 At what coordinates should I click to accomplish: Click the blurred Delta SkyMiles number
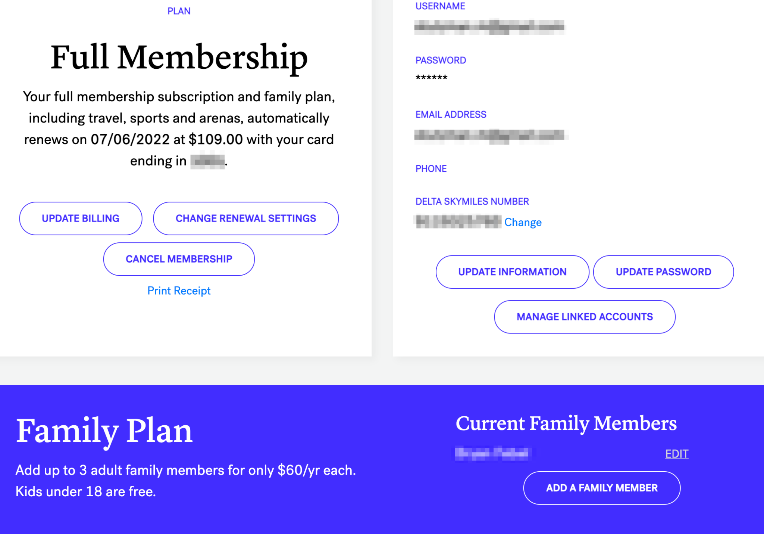pos(458,221)
